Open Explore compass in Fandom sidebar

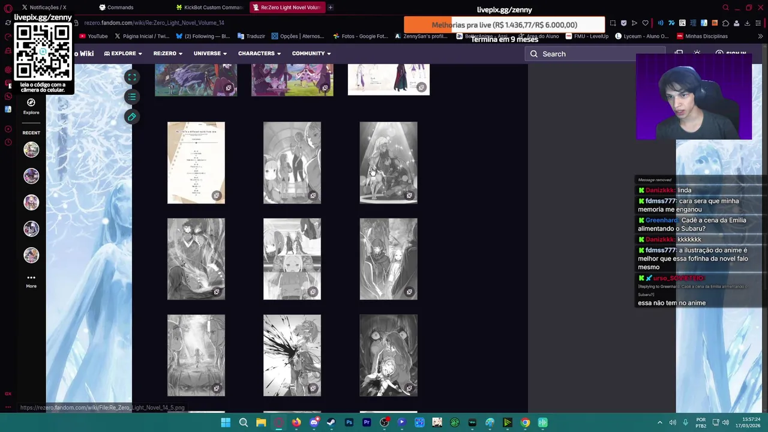31,106
